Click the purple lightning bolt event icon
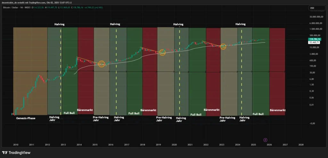 tap(265, 140)
